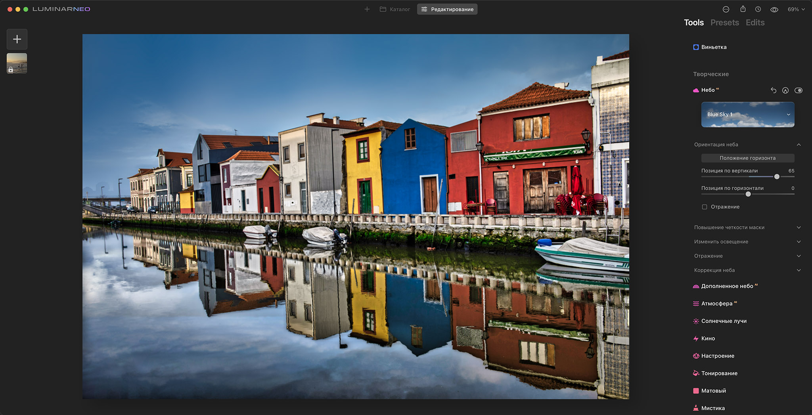Toggle the Виньетка tool visibility
The image size is (812, 415).
point(696,47)
